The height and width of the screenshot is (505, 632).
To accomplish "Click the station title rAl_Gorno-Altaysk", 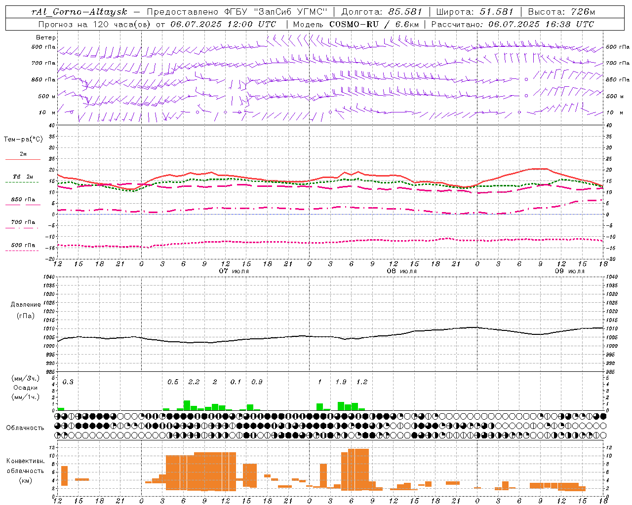I will (79, 12).
